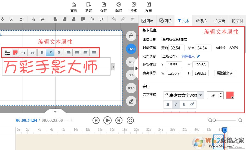Viewport: 246px width, 150px height.
Task: Redo the last undone action
Action: pos(123,19)
